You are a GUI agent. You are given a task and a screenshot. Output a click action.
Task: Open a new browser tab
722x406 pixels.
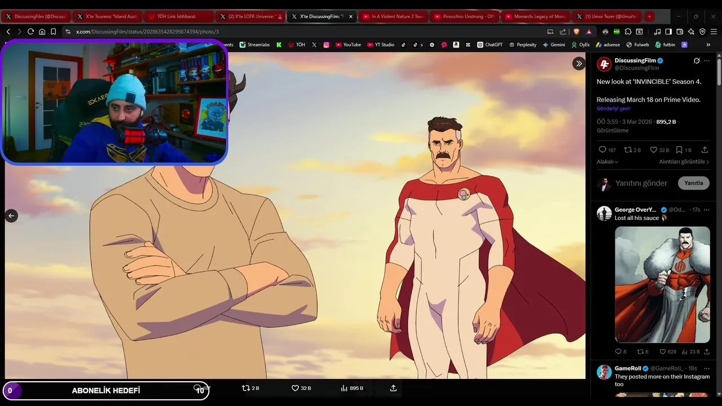649,16
